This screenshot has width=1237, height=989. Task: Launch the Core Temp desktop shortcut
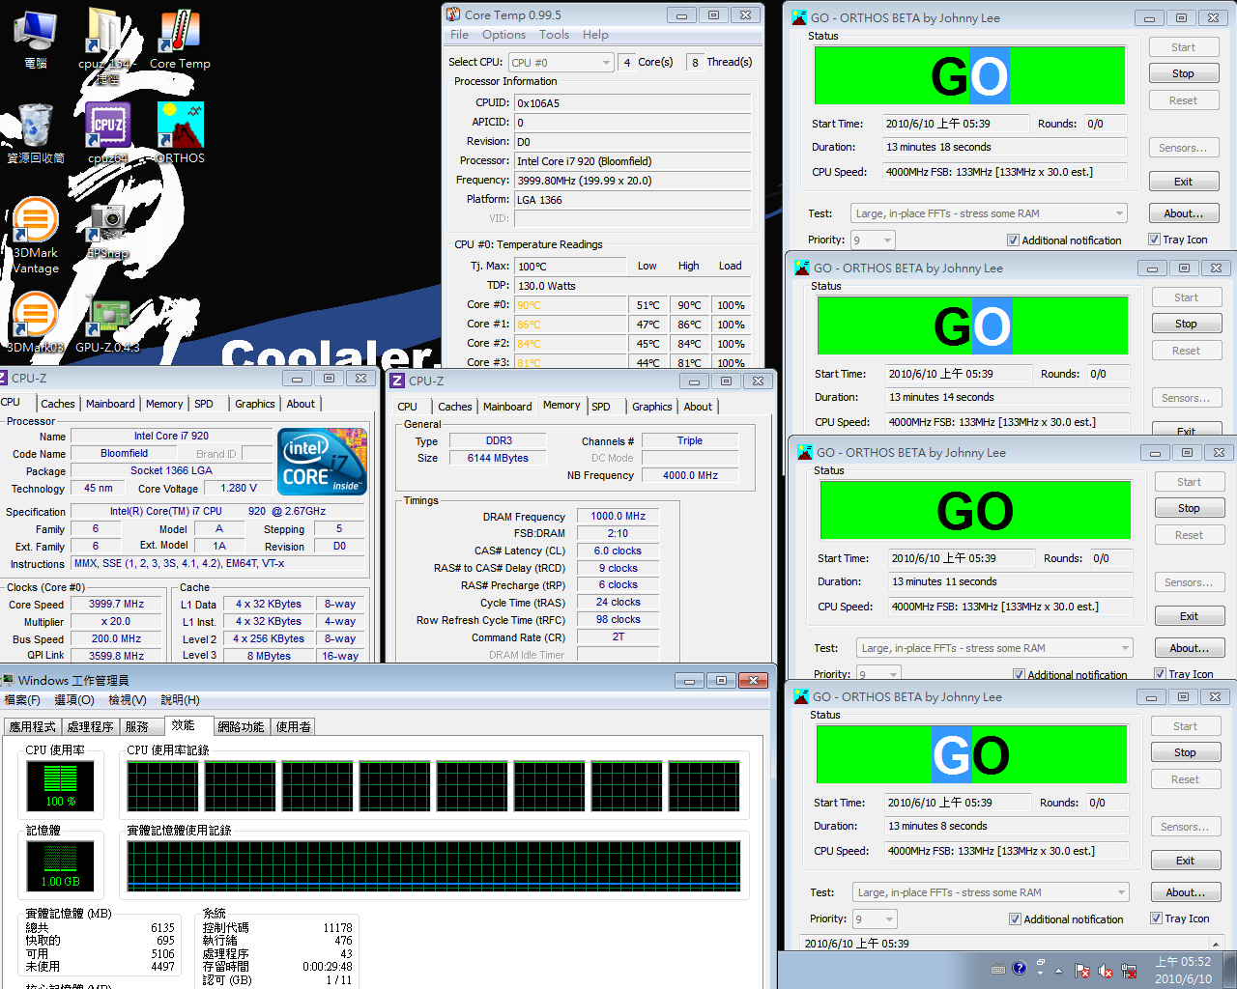180,39
